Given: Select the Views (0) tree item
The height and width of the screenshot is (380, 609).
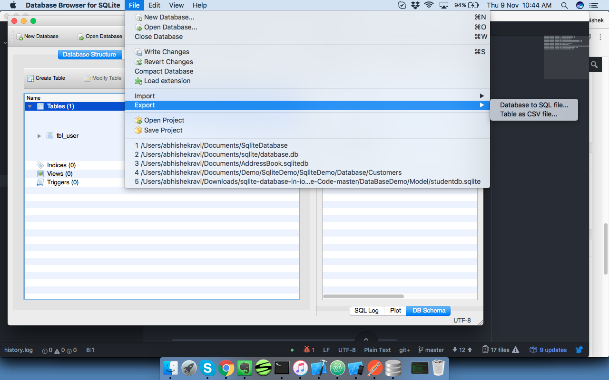Looking at the screenshot, I should (x=59, y=174).
